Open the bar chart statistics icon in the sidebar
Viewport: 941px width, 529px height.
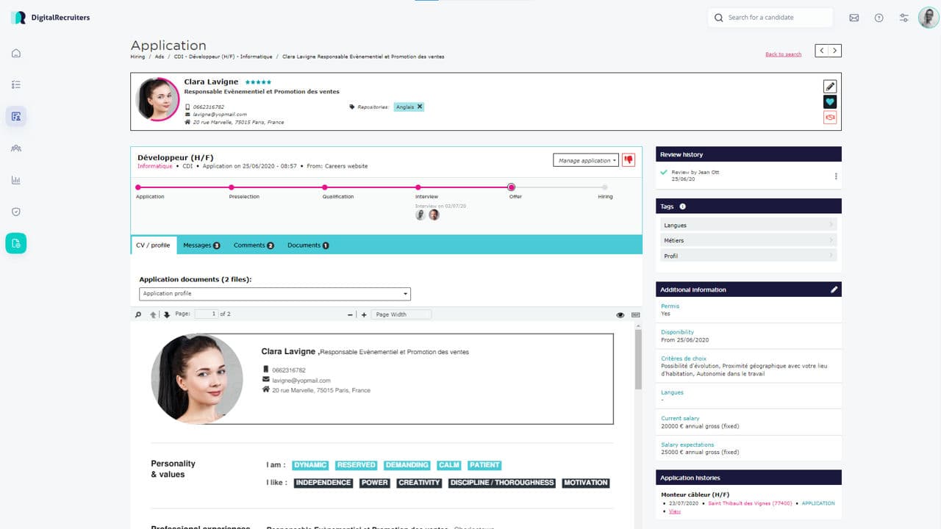(x=16, y=180)
